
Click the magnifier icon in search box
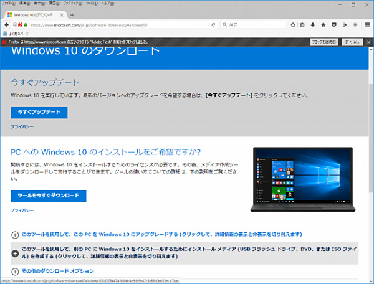click(224, 24)
